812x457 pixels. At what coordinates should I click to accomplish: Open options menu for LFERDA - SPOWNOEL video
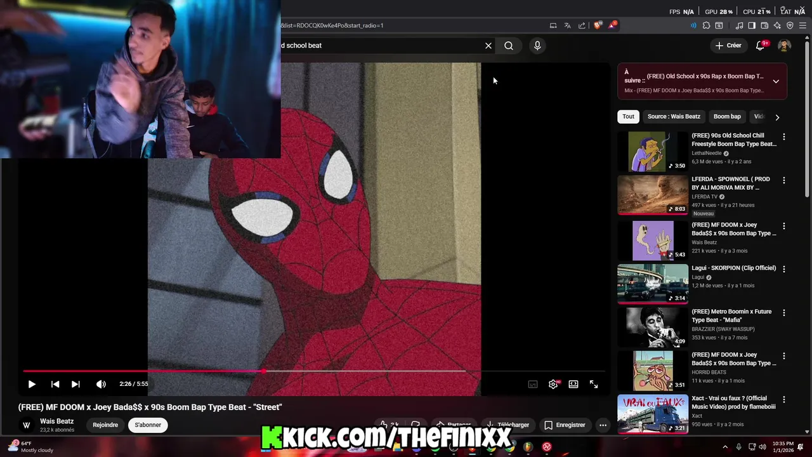784,180
